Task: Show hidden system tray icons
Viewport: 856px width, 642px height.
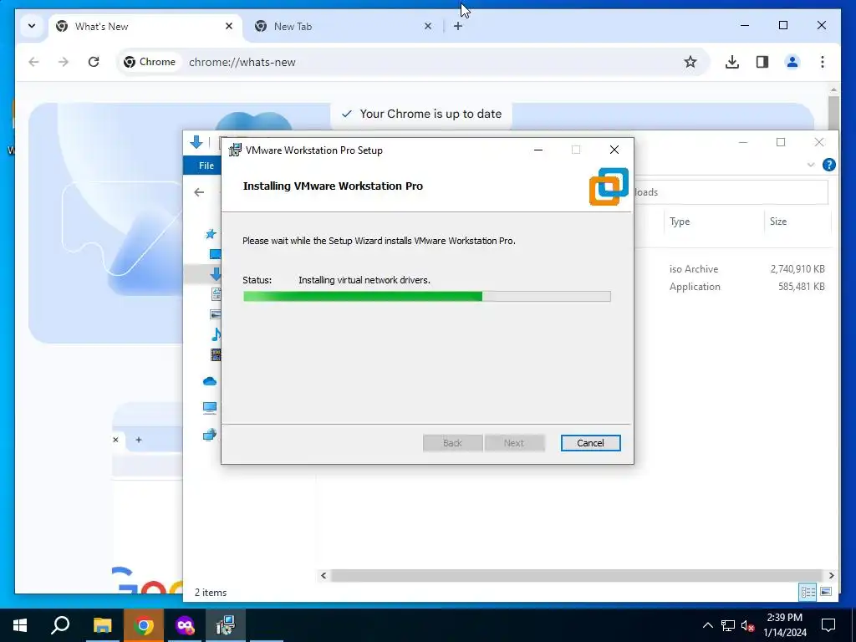Action: tap(707, 625)
